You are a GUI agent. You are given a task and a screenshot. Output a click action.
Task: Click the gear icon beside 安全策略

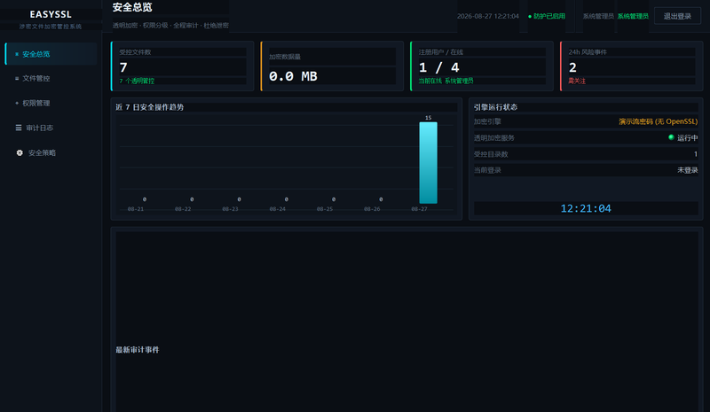[20, 153]
